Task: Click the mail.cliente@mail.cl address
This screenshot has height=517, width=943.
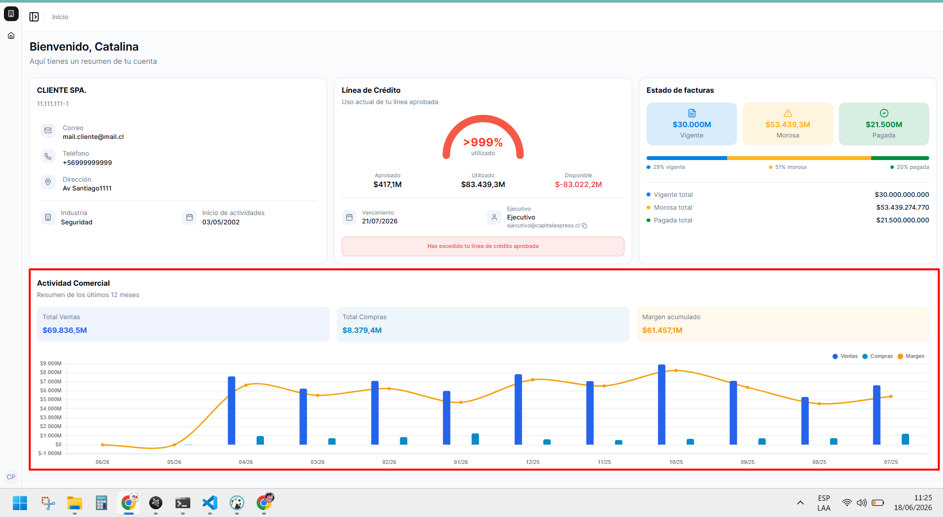Action: (x=93, y=137)
